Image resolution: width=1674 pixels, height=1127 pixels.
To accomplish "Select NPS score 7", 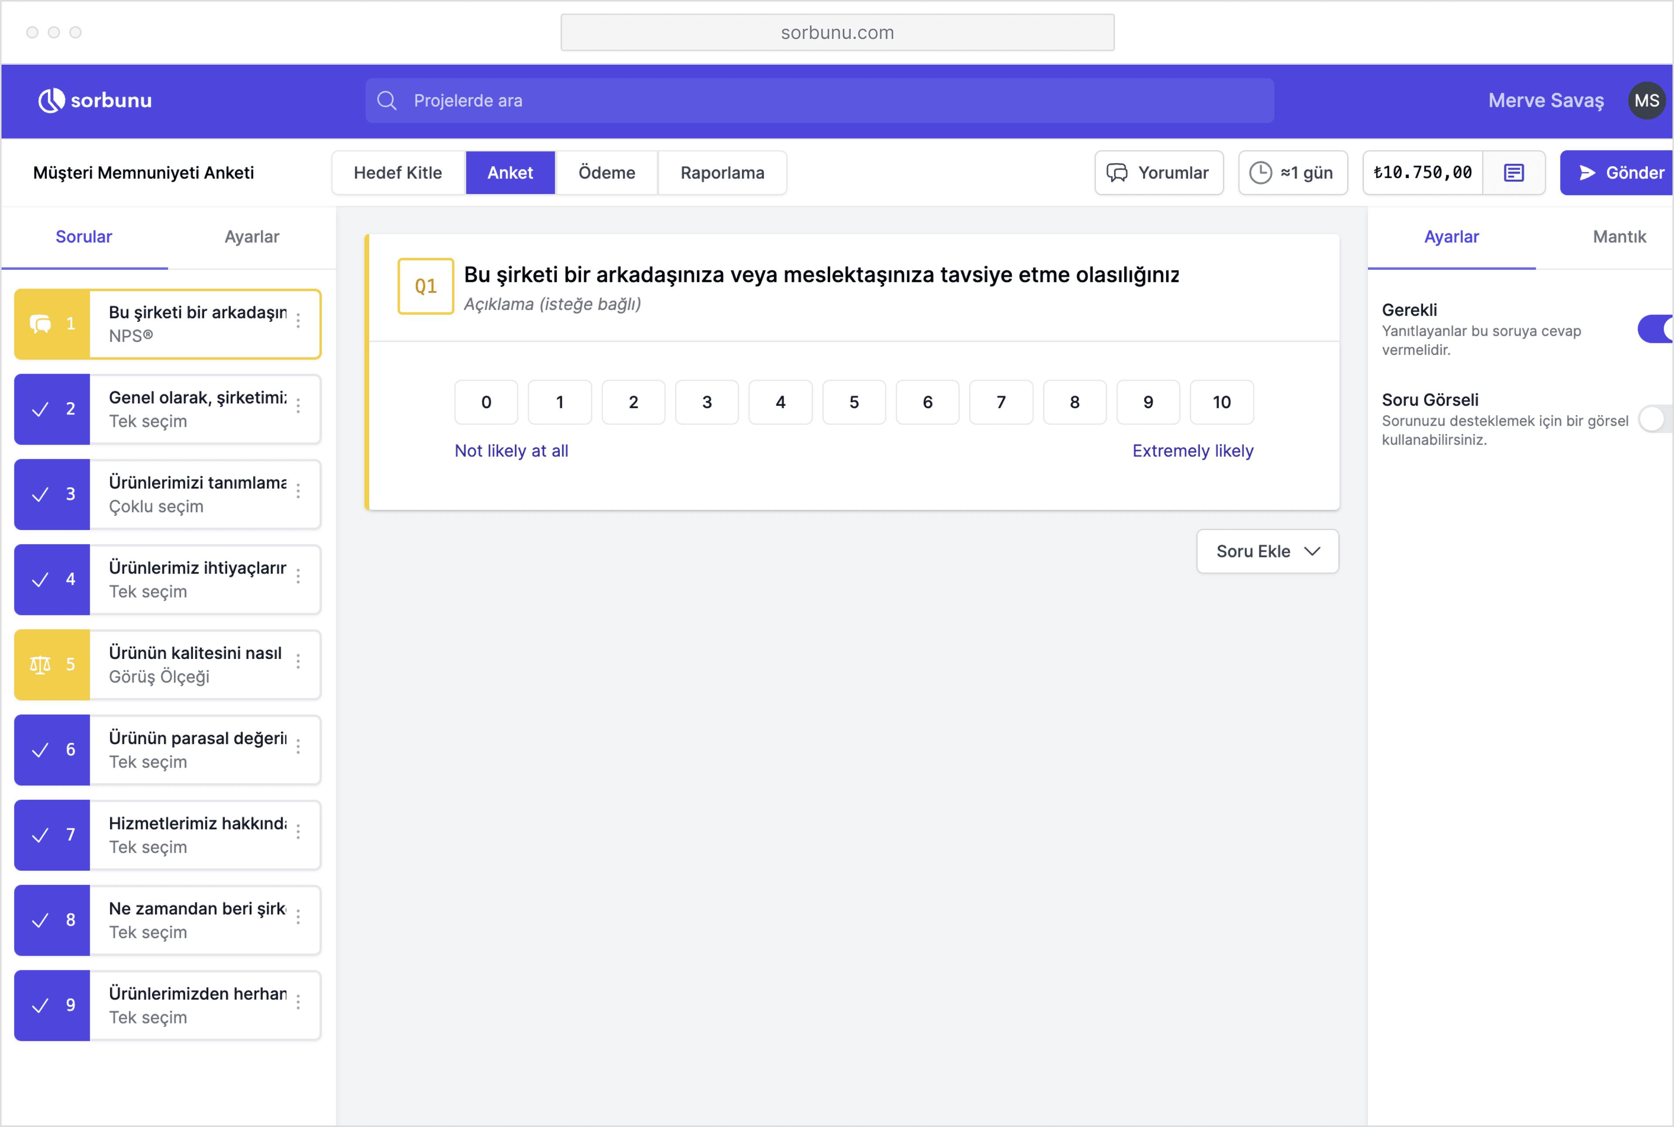I will [1000, 403].
